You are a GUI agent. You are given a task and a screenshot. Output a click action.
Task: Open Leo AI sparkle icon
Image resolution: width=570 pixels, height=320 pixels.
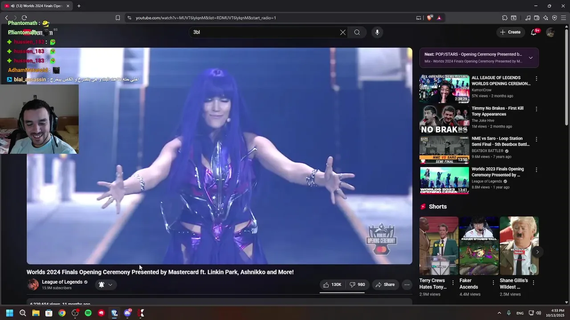click(x=546, y=18)
